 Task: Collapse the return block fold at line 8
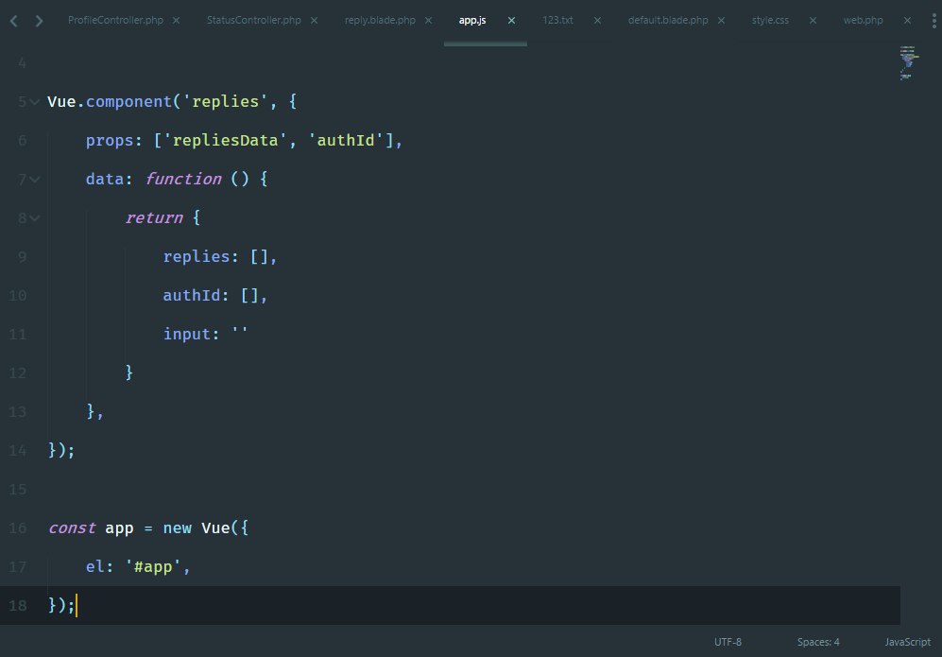tap(35, 218)
